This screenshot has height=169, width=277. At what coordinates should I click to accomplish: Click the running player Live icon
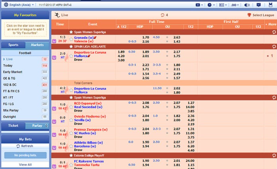pyautogui.click(x=57, y=15)
